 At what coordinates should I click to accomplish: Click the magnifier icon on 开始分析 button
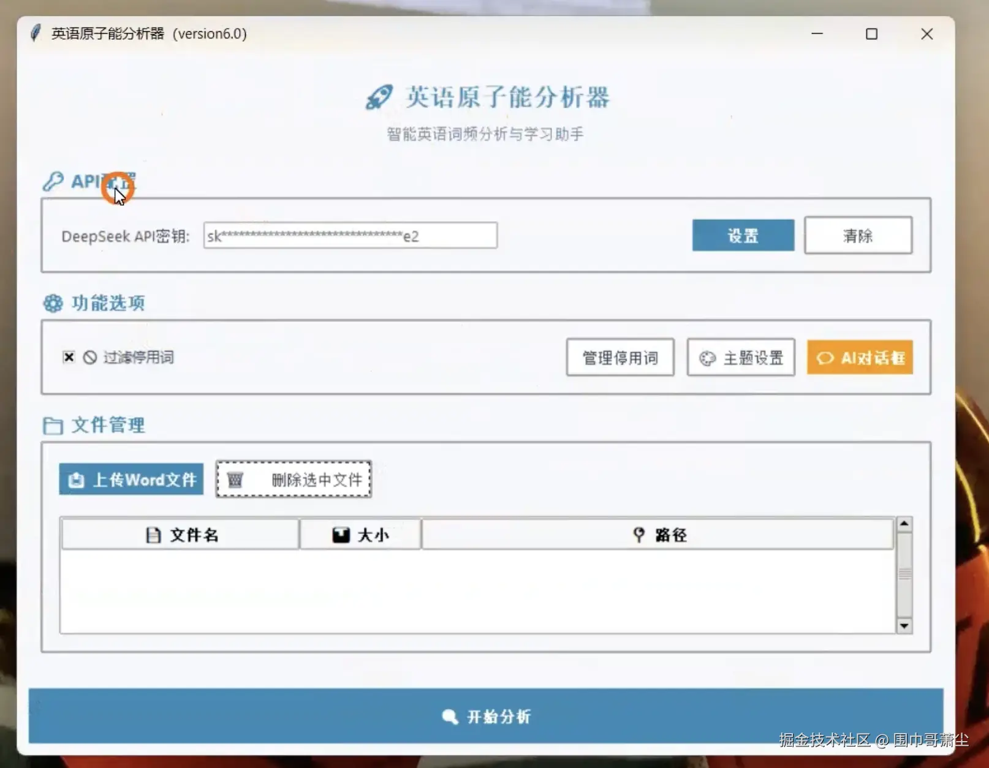click(x=449, y=717)
